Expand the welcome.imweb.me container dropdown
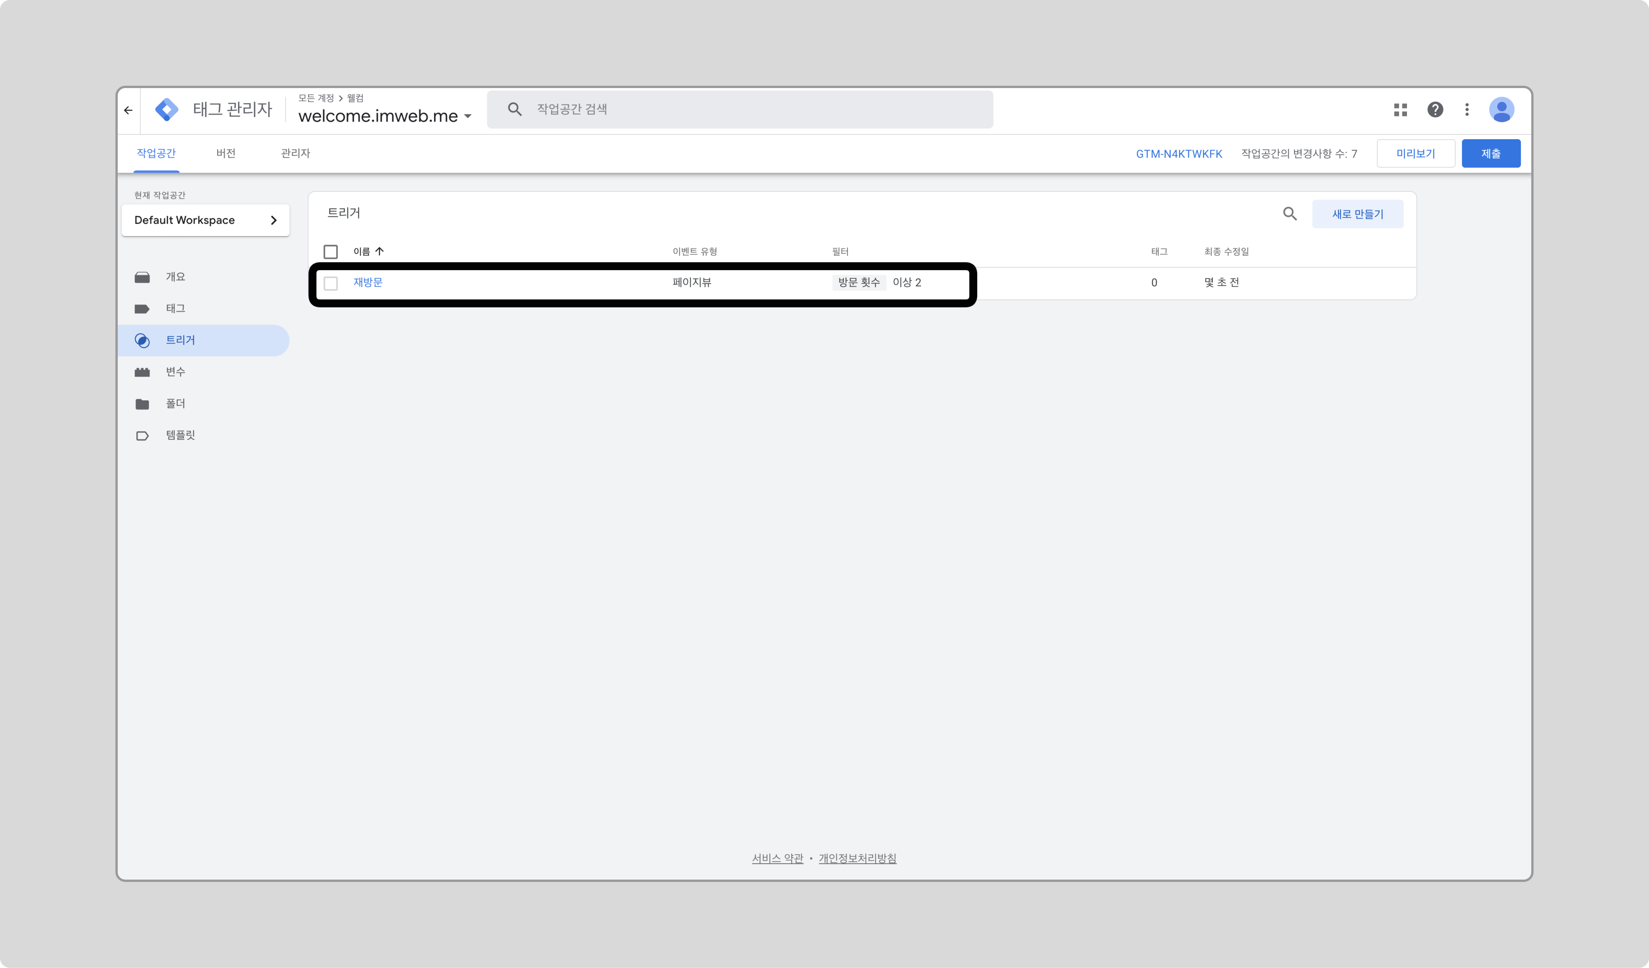 point(468,116)
